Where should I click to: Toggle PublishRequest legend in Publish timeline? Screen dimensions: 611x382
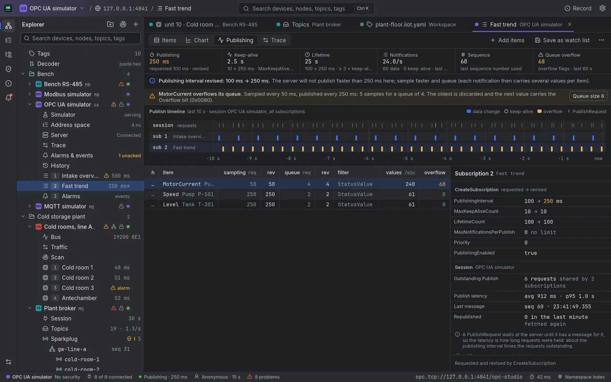point(587,111)
